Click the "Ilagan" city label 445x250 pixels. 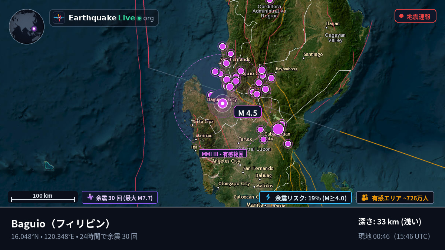tap(333, 24)
